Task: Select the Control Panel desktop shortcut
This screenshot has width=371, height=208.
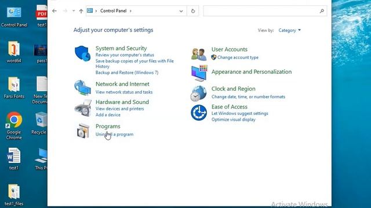Action: coord(14,17)
